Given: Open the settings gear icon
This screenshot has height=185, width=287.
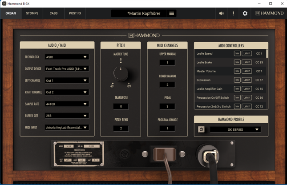Looking at the screenshot, I should click(x=245, y=13).
